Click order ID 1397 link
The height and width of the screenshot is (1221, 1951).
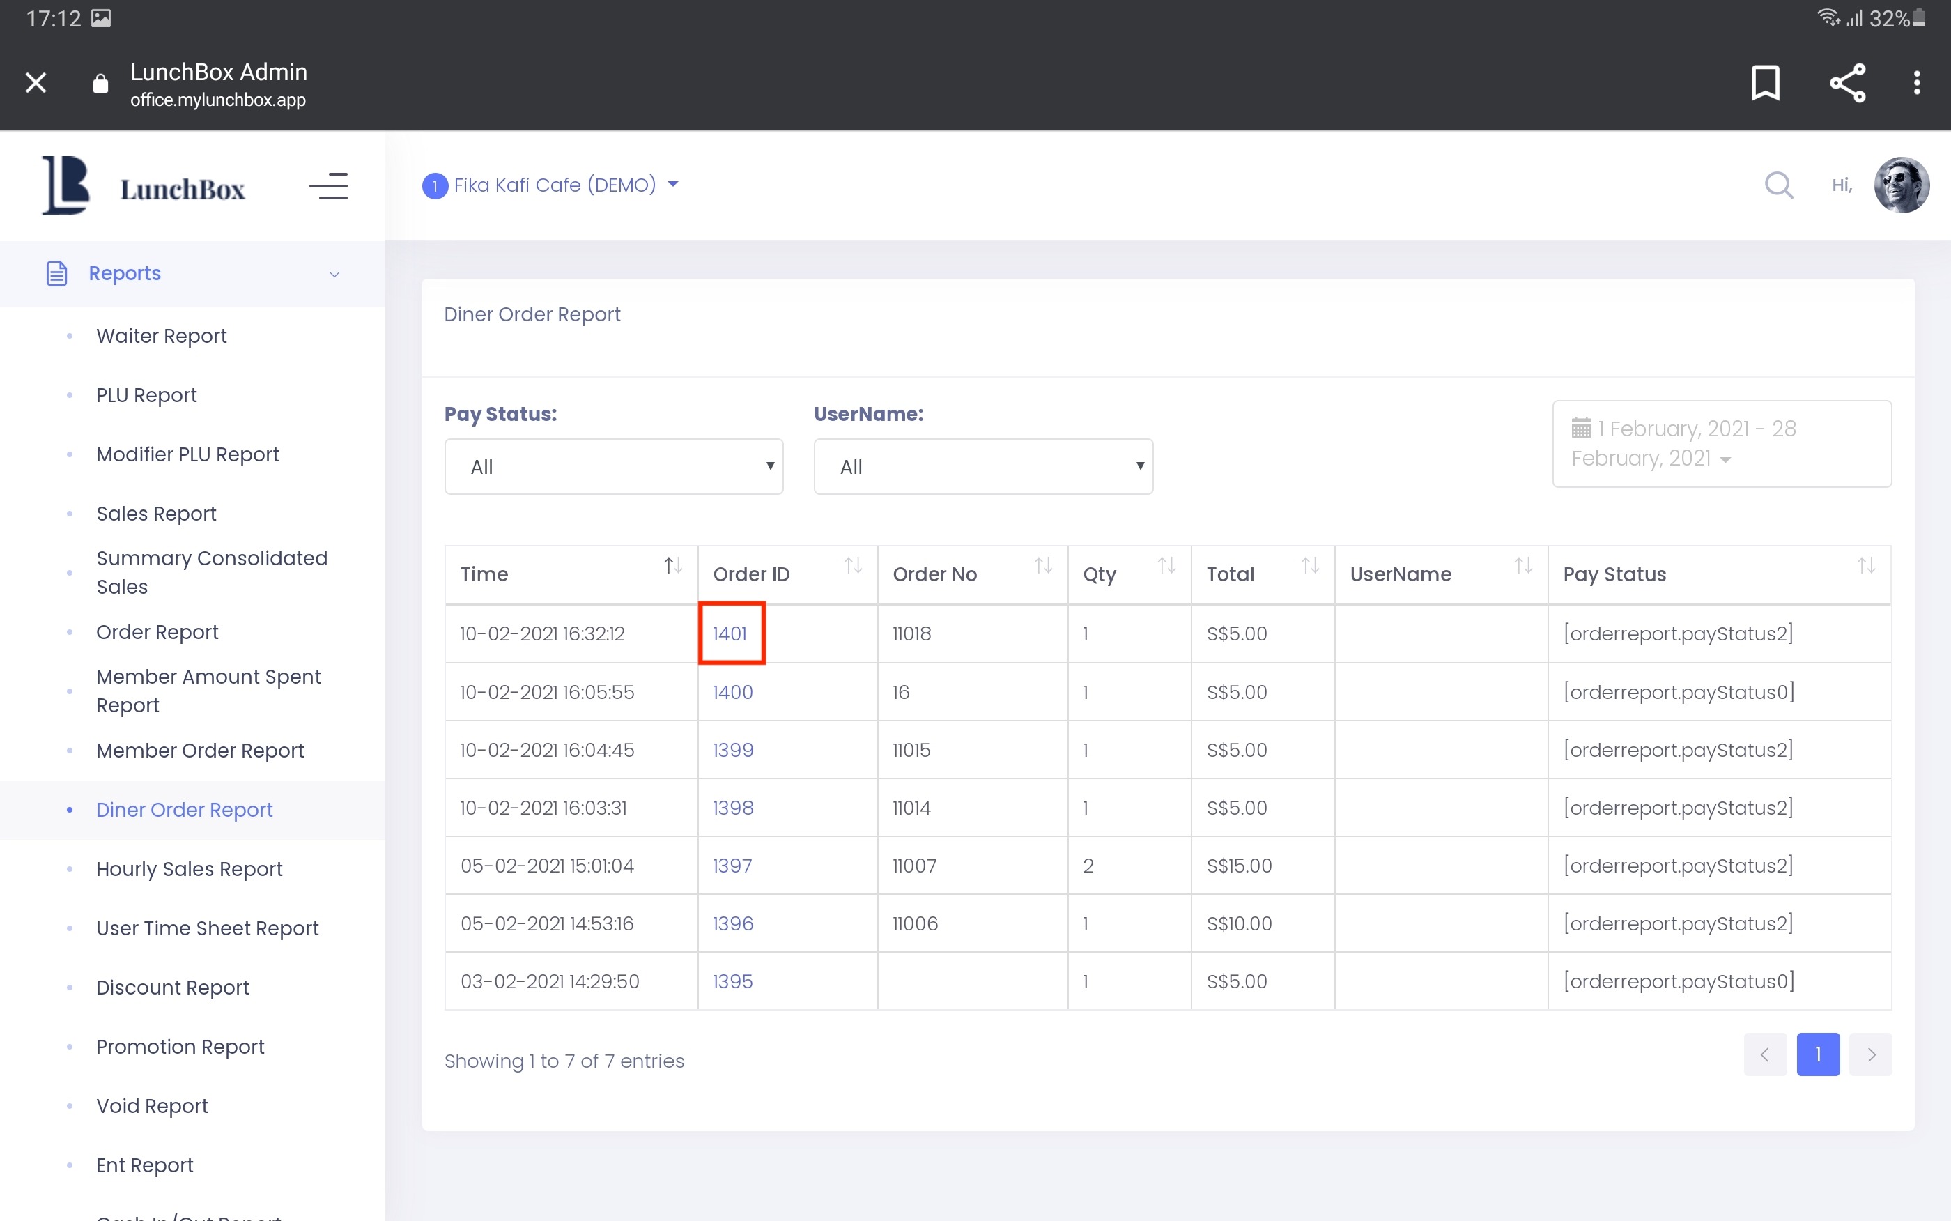pos(732,866)
